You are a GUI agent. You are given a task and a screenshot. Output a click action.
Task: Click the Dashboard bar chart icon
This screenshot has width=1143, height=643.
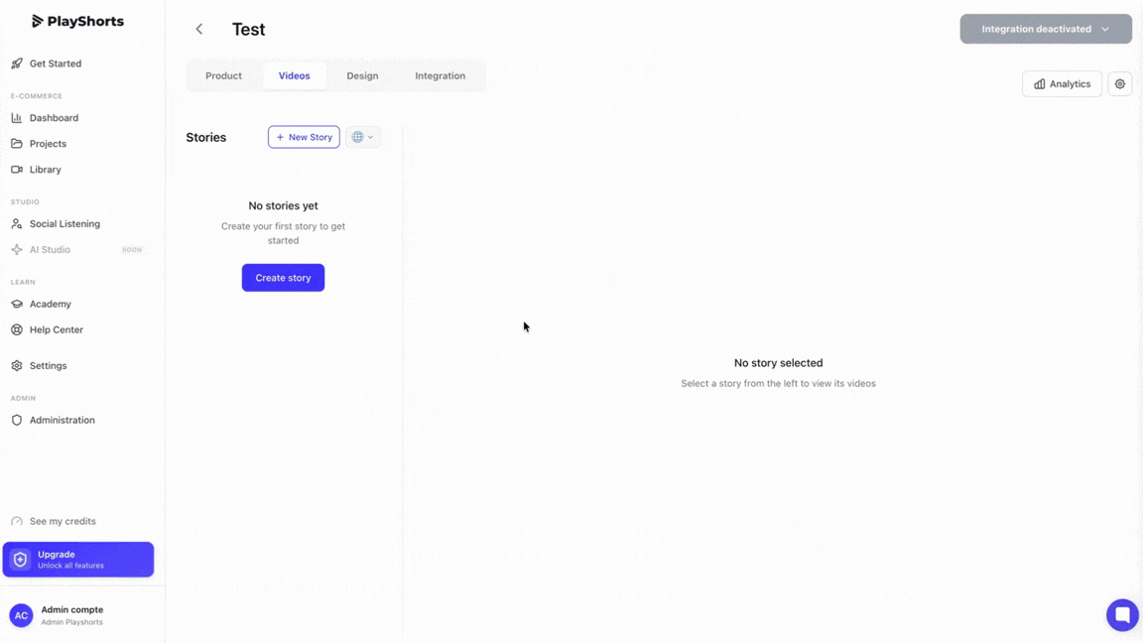pyautogui.click(x=17, y=118)
